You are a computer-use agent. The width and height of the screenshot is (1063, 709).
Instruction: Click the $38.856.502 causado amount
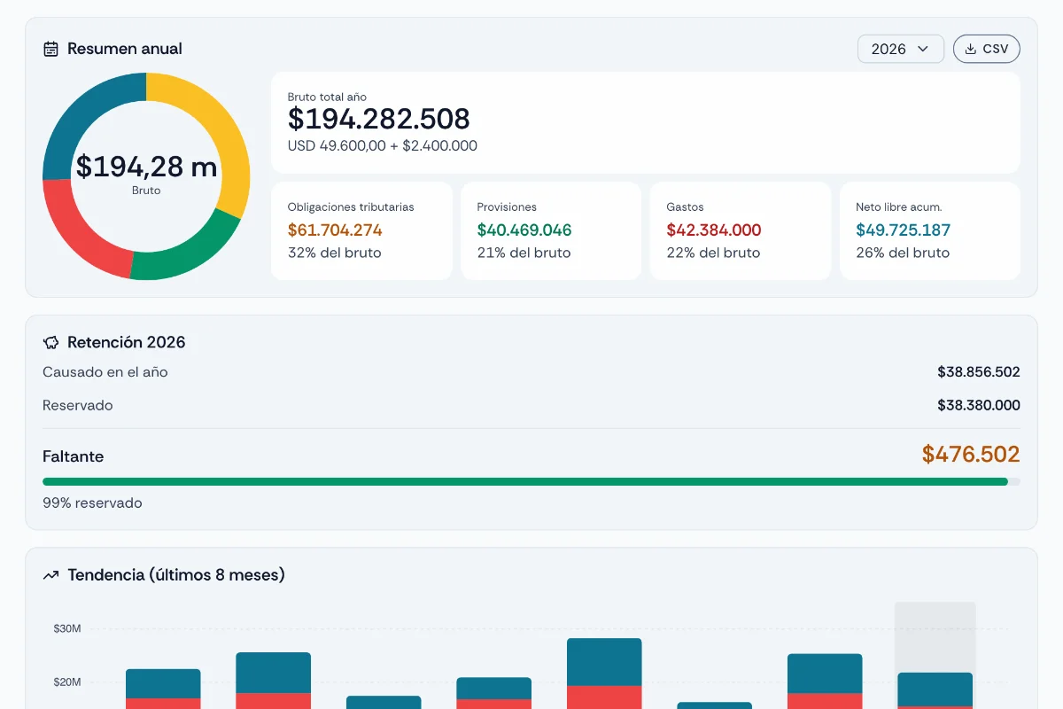(979, 372)
